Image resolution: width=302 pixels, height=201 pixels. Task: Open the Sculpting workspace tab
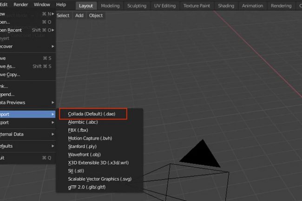tap(137, 6)
